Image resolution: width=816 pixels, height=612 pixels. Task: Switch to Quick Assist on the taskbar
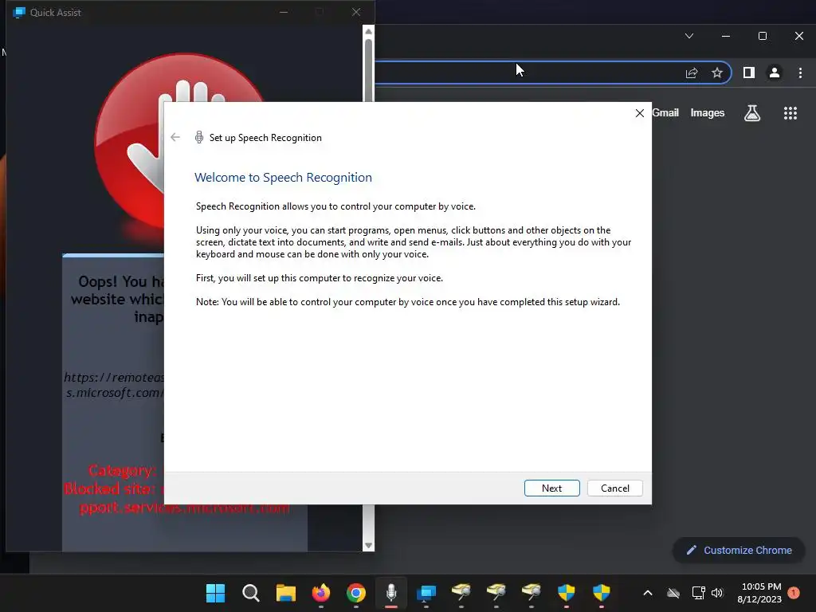(426, 593)
